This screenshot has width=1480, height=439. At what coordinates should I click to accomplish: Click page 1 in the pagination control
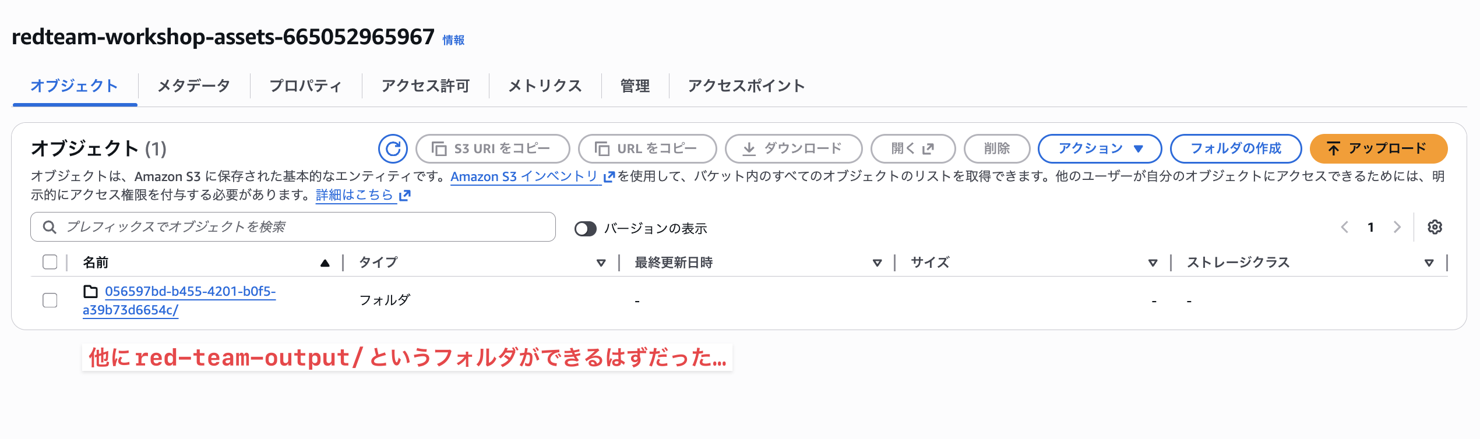(x=1370, y=227)
